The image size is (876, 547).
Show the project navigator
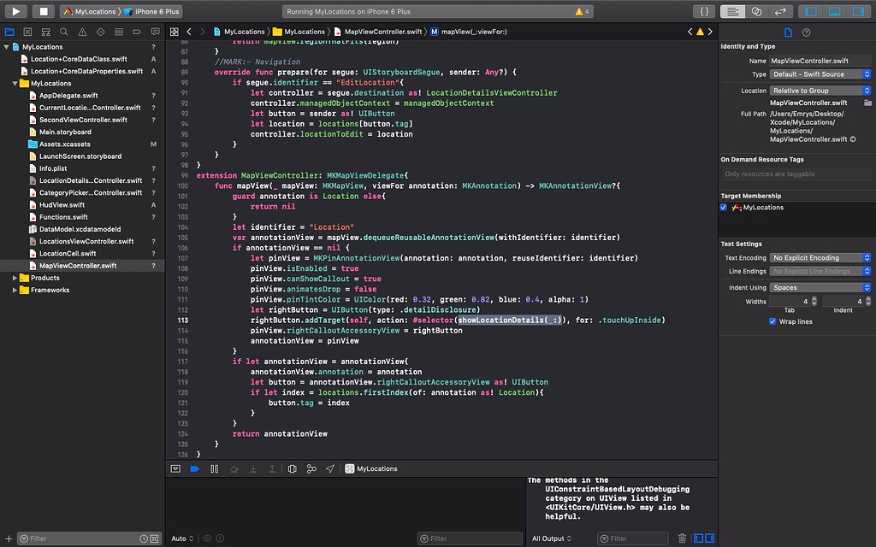(9, 32)
